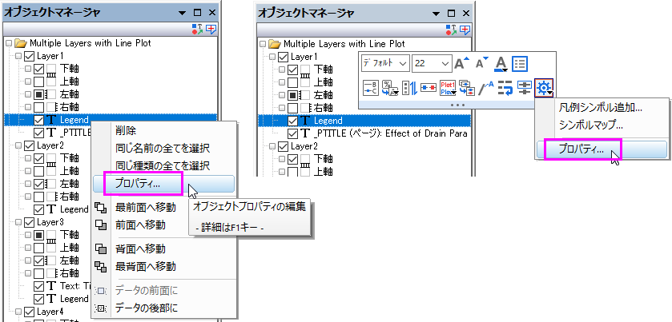Toggle Layer1 下軸 checkbox in left panel
This screenshot has height=322, width=672.
39,69
